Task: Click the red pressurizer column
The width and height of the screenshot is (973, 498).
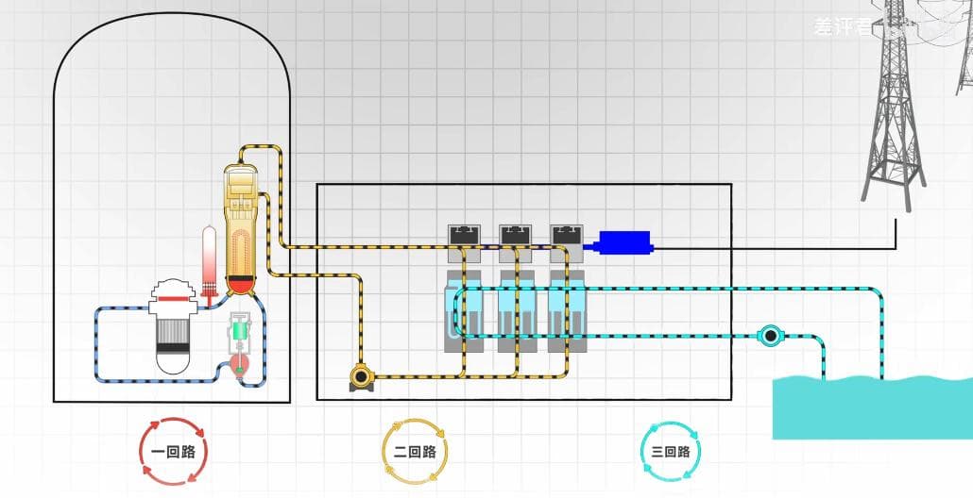Action: (210, 255)
